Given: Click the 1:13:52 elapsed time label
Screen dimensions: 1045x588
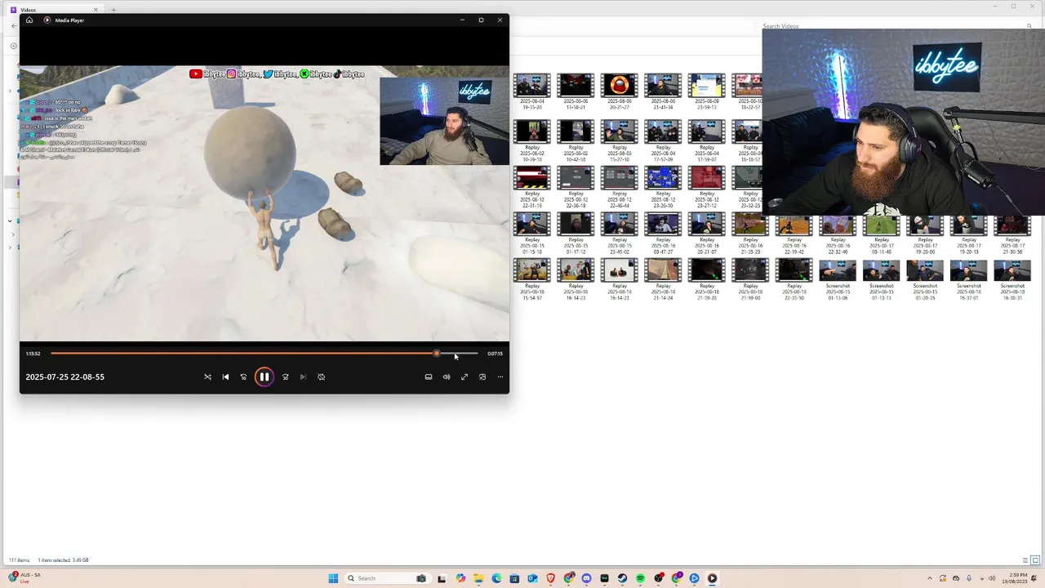Looking at the screenshot, I should click(x=33, y=354).
